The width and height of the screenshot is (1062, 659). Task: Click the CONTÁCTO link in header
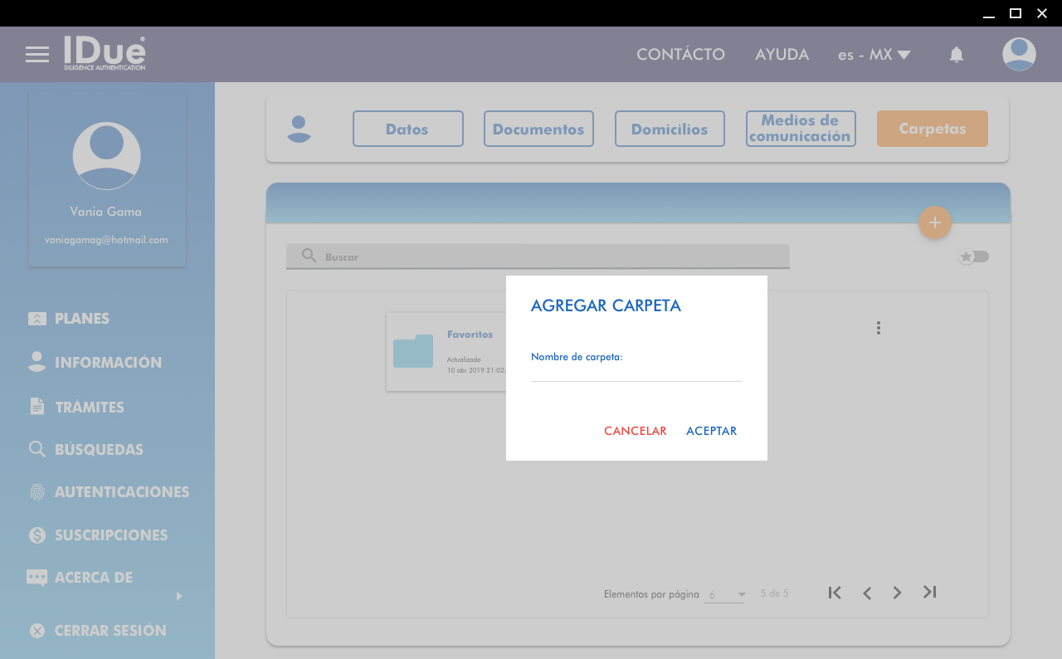680,55
